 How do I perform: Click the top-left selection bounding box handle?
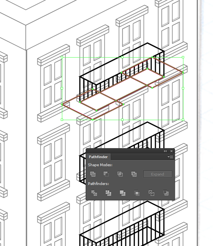coord(62,57)
